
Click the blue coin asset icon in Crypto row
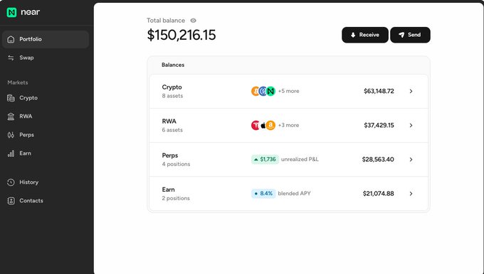pos(263,91)
